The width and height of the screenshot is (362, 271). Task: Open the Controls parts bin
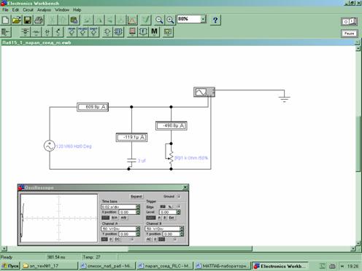click(143, 32)
